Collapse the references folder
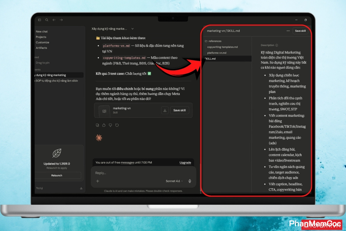 point(213,41)
